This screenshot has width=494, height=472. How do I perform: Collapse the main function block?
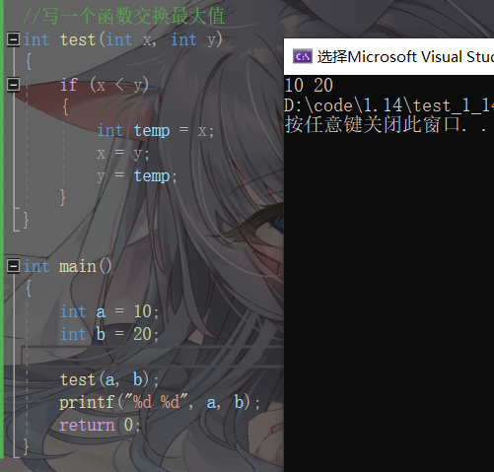(x=13, y=266)
